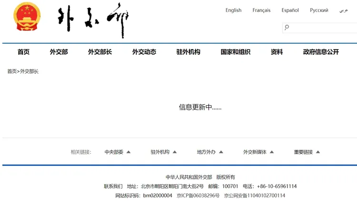
Task: Expand the 中央部委 related links dropdown
Action: coord(118,152)
